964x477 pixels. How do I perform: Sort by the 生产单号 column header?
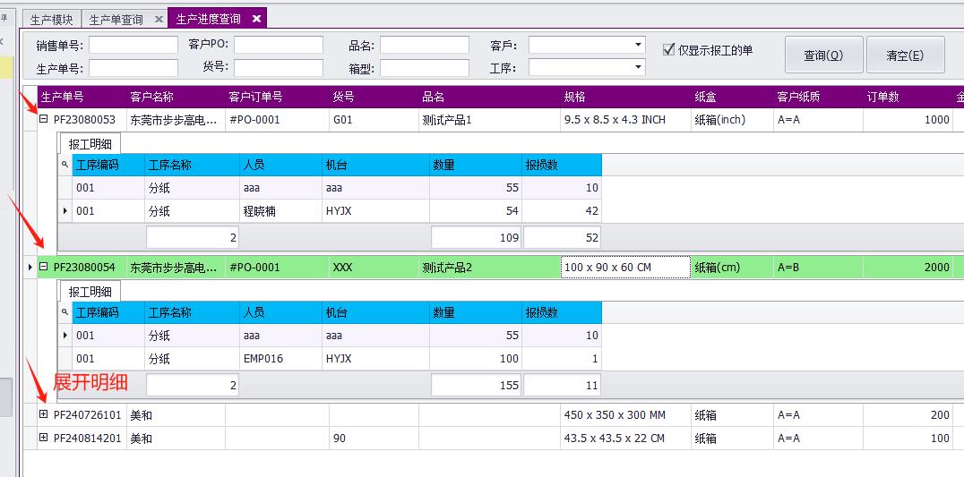pos(81,97)
